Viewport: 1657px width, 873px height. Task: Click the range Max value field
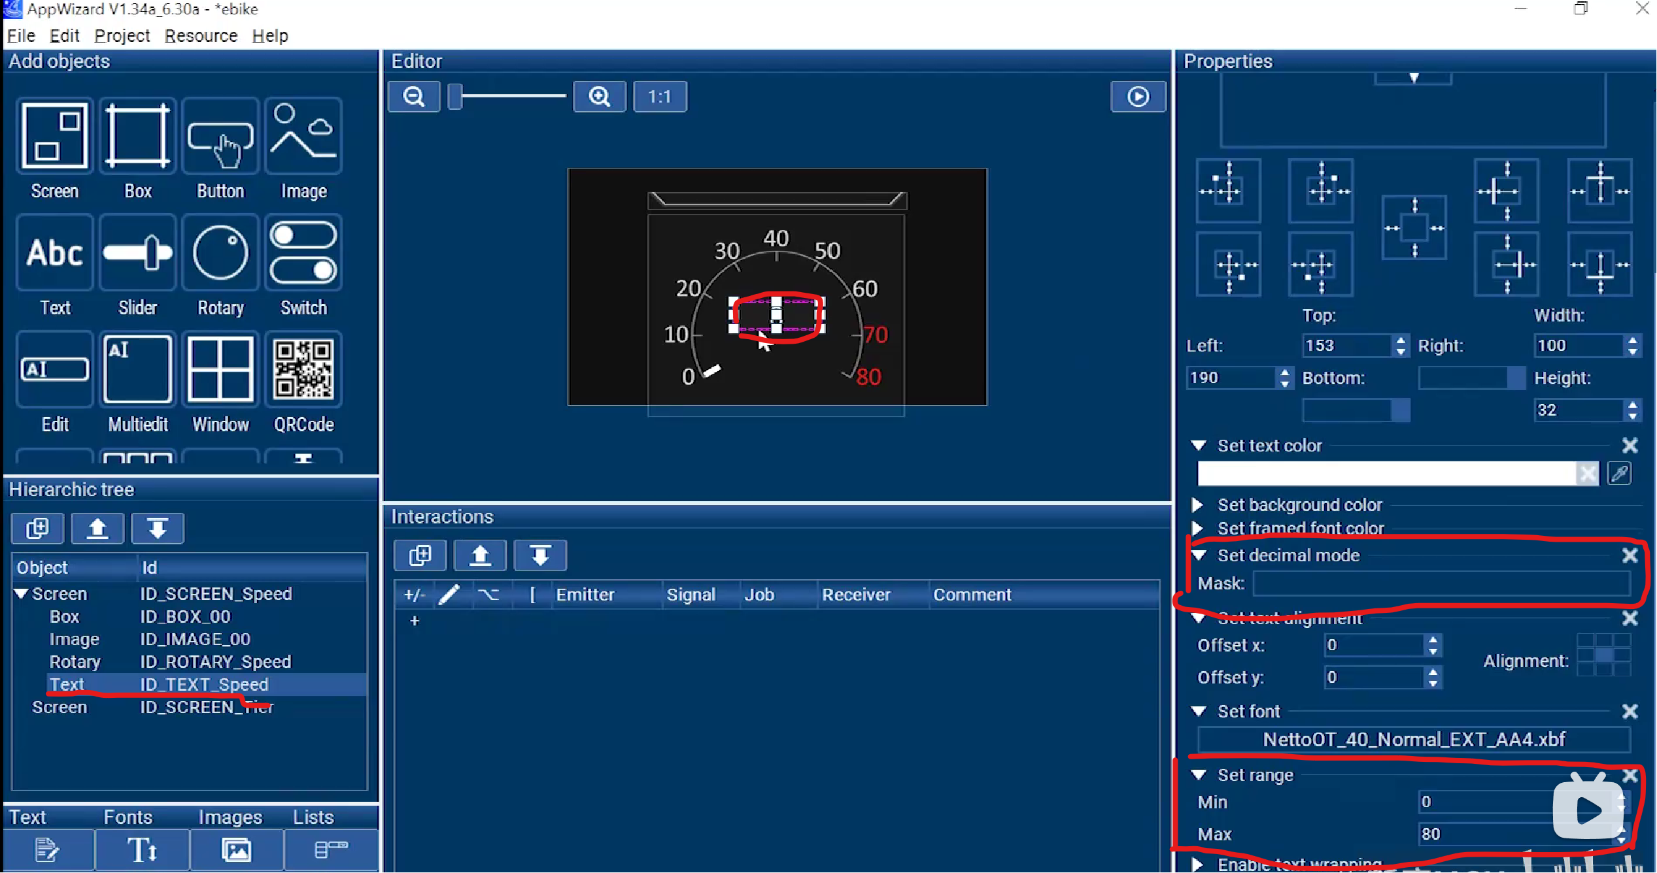[1517, 834]
